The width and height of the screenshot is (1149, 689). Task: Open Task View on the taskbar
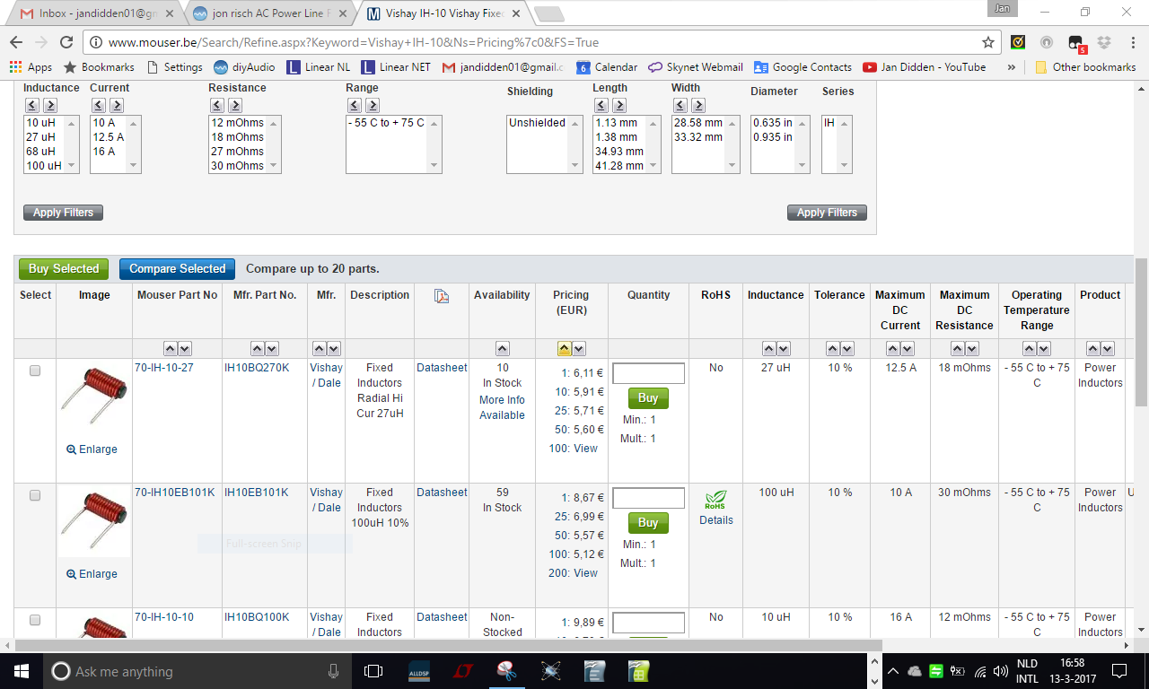[x=373, y=671]
